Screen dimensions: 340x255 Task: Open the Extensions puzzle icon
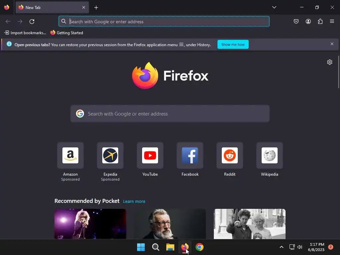click(x=320, y=22)
